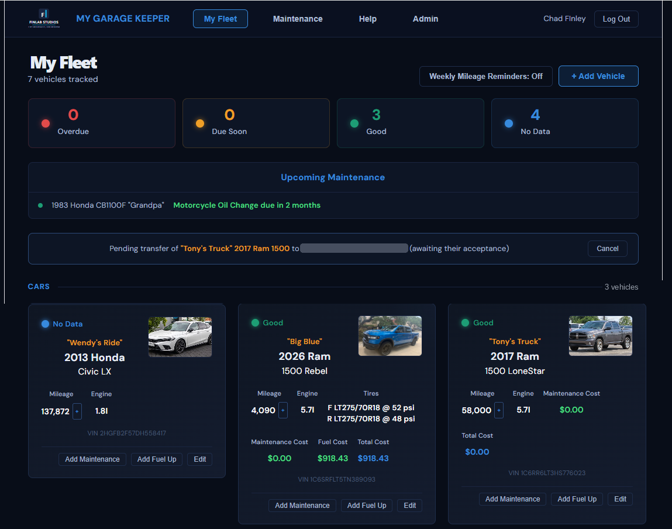Viewport: 672px width, 529px height.
Task: Log out of the account
Action: click(616, 19)
